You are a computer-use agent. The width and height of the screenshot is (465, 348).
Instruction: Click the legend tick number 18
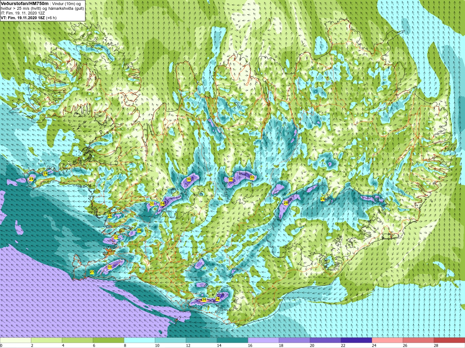[x=281, y=345]
